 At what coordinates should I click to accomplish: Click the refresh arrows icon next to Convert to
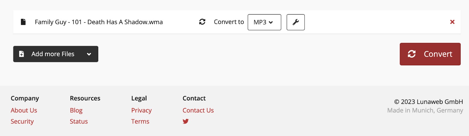click(202, 22)
